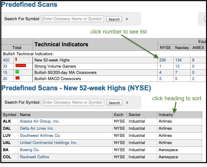Open AMEX 2 Bullish MACD Crossovers list
Viewport: 207px width, 167px height.
coord(193,79)
